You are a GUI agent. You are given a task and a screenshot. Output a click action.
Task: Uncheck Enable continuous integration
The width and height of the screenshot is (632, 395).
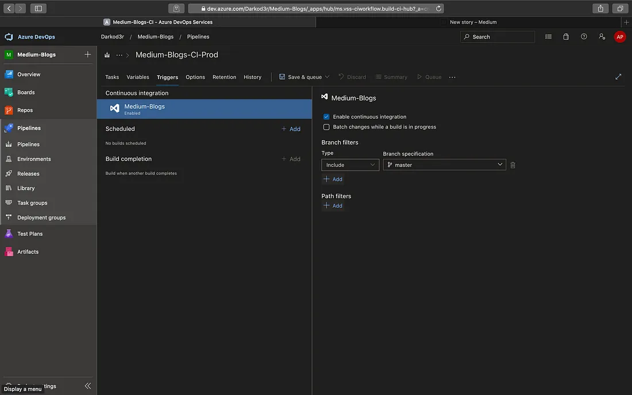[326, 117]
